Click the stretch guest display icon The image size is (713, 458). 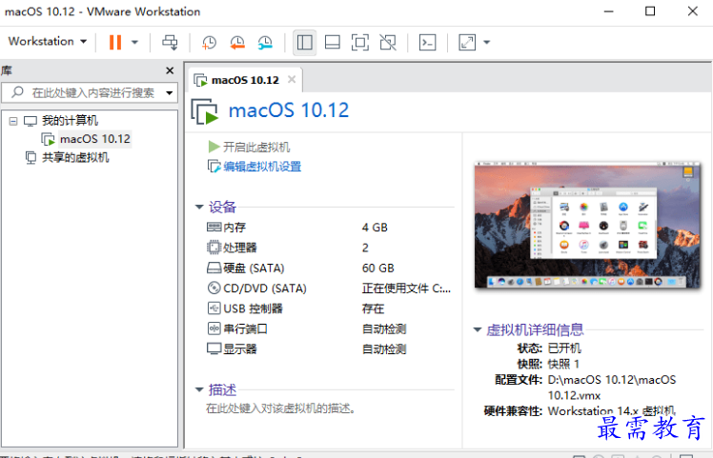(467, 42)
